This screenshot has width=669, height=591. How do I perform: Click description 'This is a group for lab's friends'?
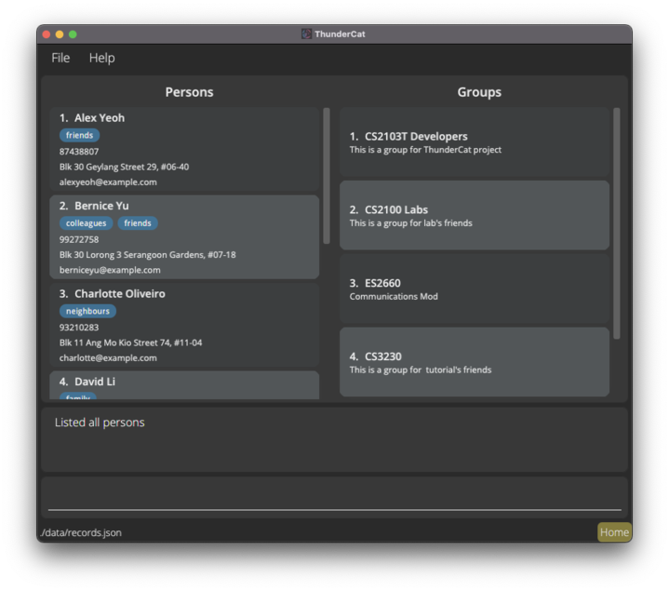coord(411,223)
